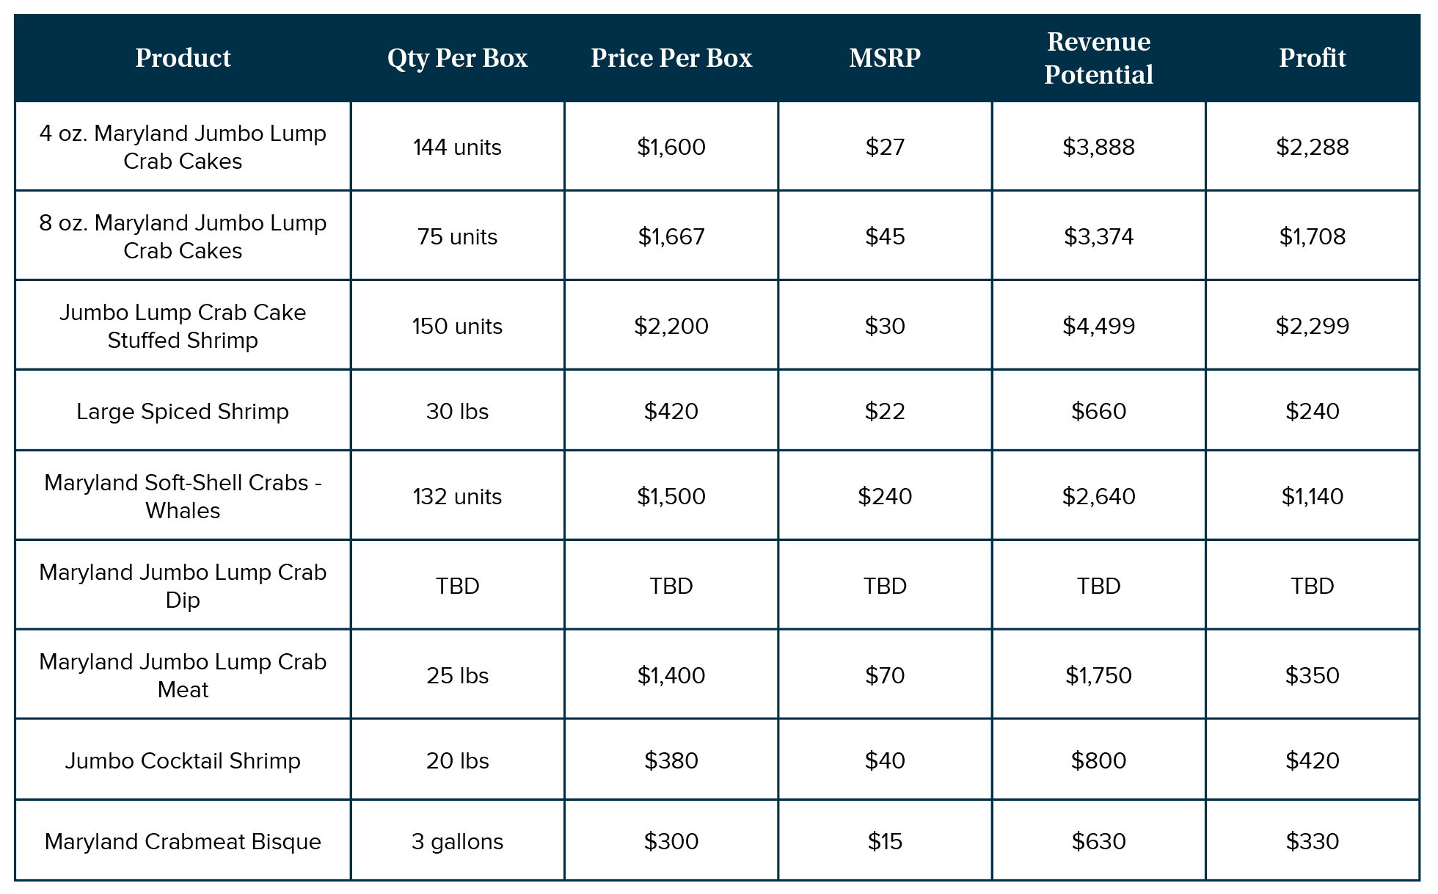The width and height of the screenshot is (1438, 894).
Task: Click the Large Spiced Shrimp cell
Action: click(183, 411)
